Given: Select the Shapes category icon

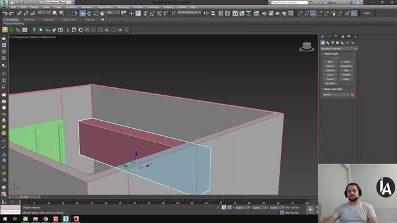Looking at the screenshot, I should tap(328, 43).
